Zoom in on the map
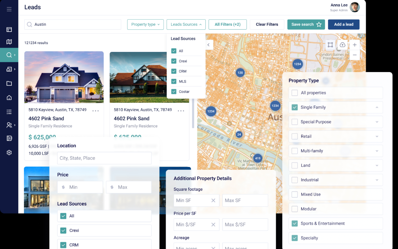 click(x=355, y=45)
